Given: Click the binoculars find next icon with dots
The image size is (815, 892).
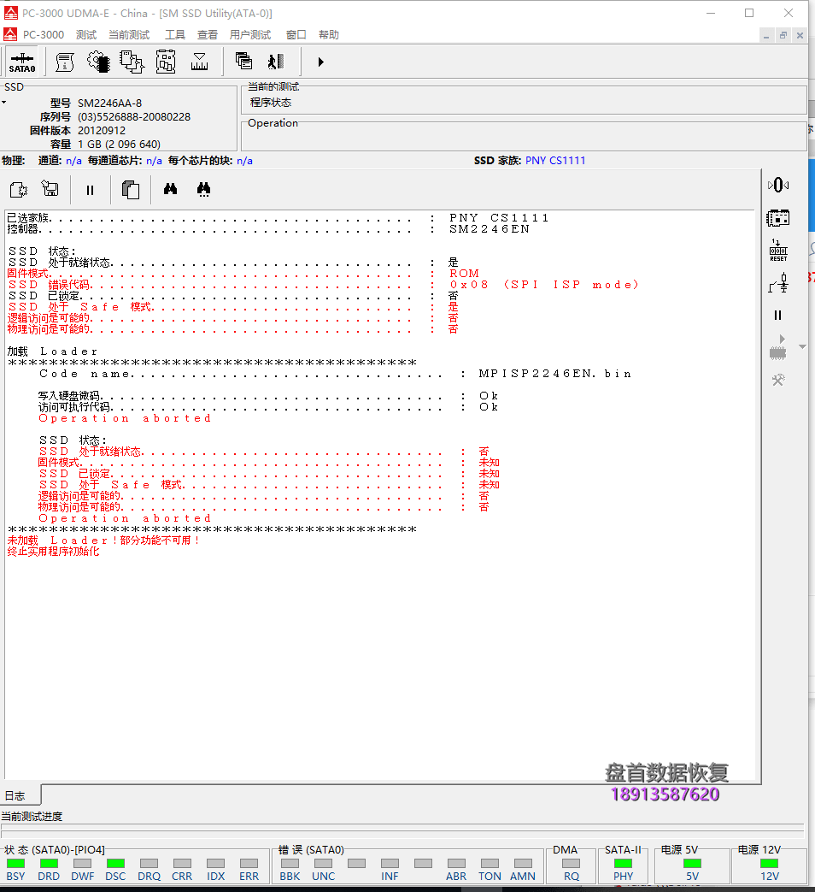Looking at the screenshot, I should pos(203,190).
